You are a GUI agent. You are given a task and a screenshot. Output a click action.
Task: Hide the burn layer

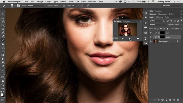(x=151, y=33)
